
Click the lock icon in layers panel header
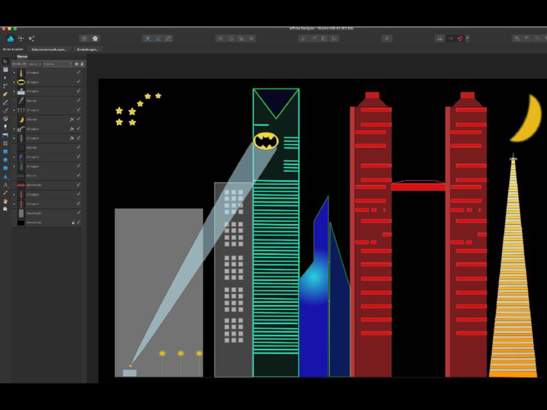pyautogui.click(x=82, y=64)
